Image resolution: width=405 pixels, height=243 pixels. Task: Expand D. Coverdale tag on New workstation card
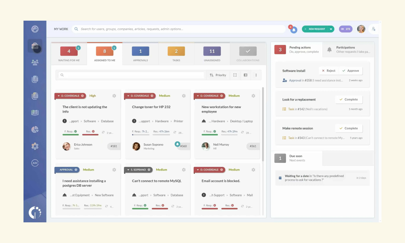210,96
